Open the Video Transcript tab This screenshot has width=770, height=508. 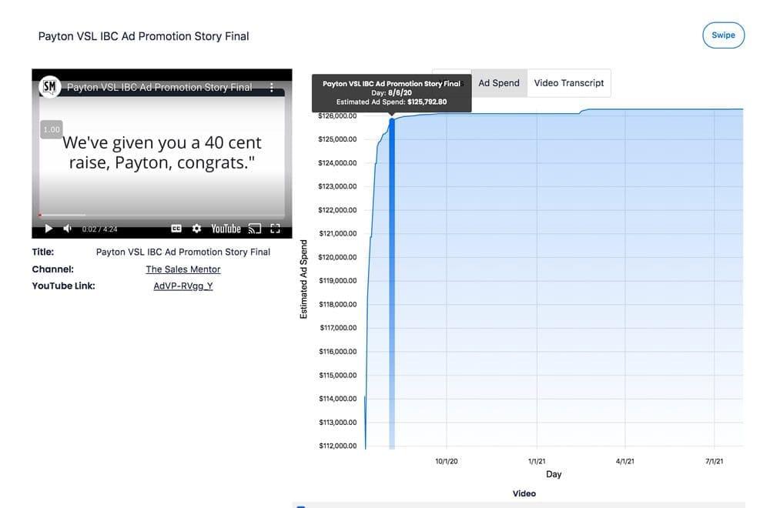click(569, 83)
